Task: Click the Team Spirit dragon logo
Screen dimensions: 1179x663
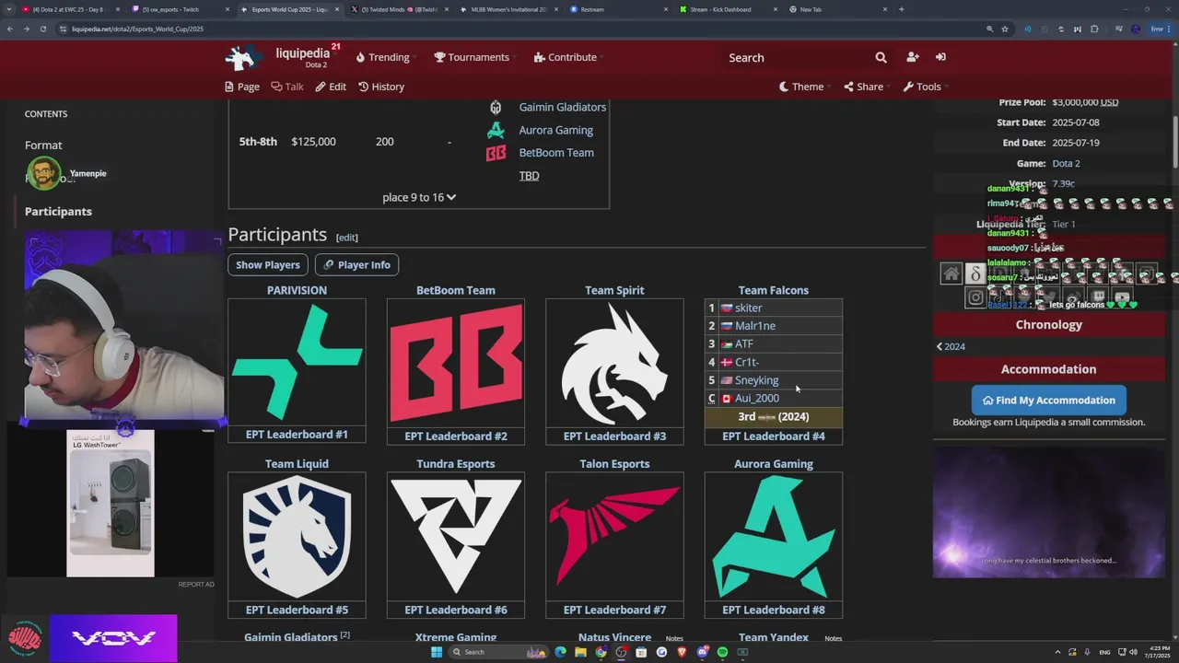Action: [614, 362]
